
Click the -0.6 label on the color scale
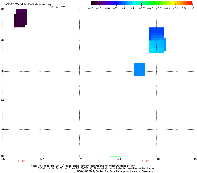[150, 9]
